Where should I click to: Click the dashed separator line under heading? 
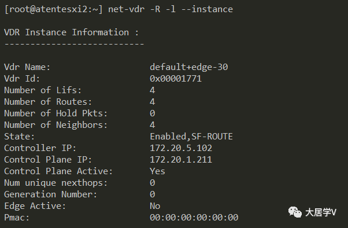click(x=75, y=44)
